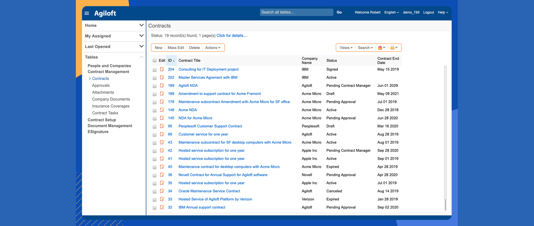Check the box for Master Services Agrement row
This screenshot has height=226, width=534.
coord(154,78)
